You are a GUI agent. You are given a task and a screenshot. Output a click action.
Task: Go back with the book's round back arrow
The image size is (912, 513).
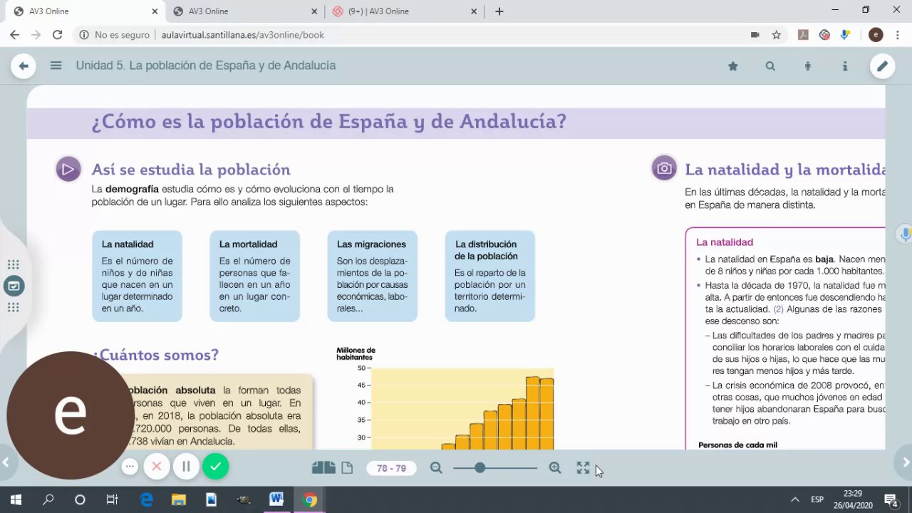coord(24,66)
